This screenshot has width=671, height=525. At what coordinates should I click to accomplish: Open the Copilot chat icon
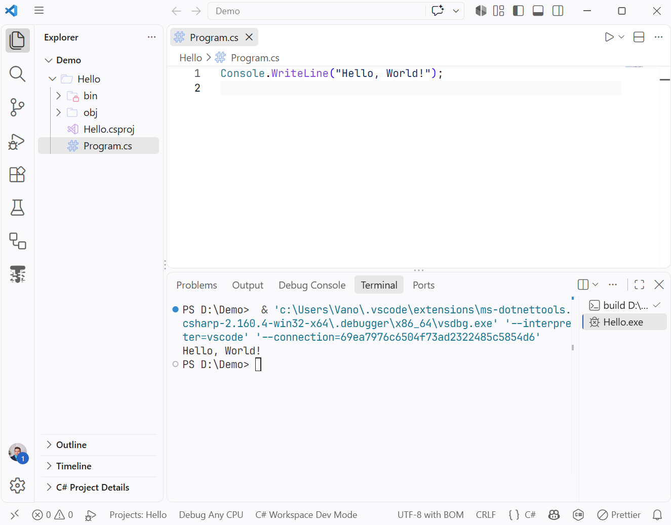tap(438, 11)
